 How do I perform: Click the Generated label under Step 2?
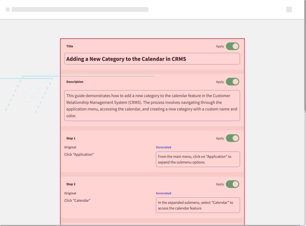163,193
